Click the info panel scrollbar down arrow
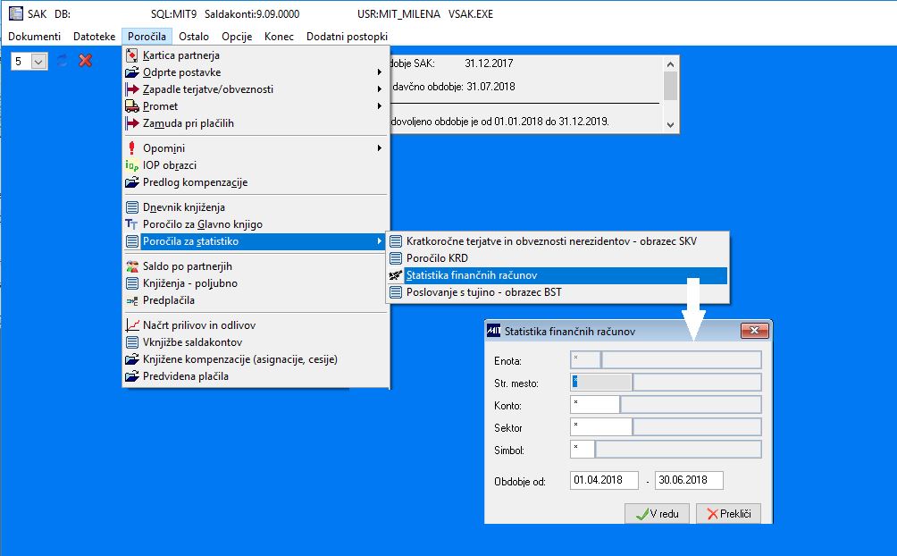This screenshot has height=556, width=897. [670, 125]
